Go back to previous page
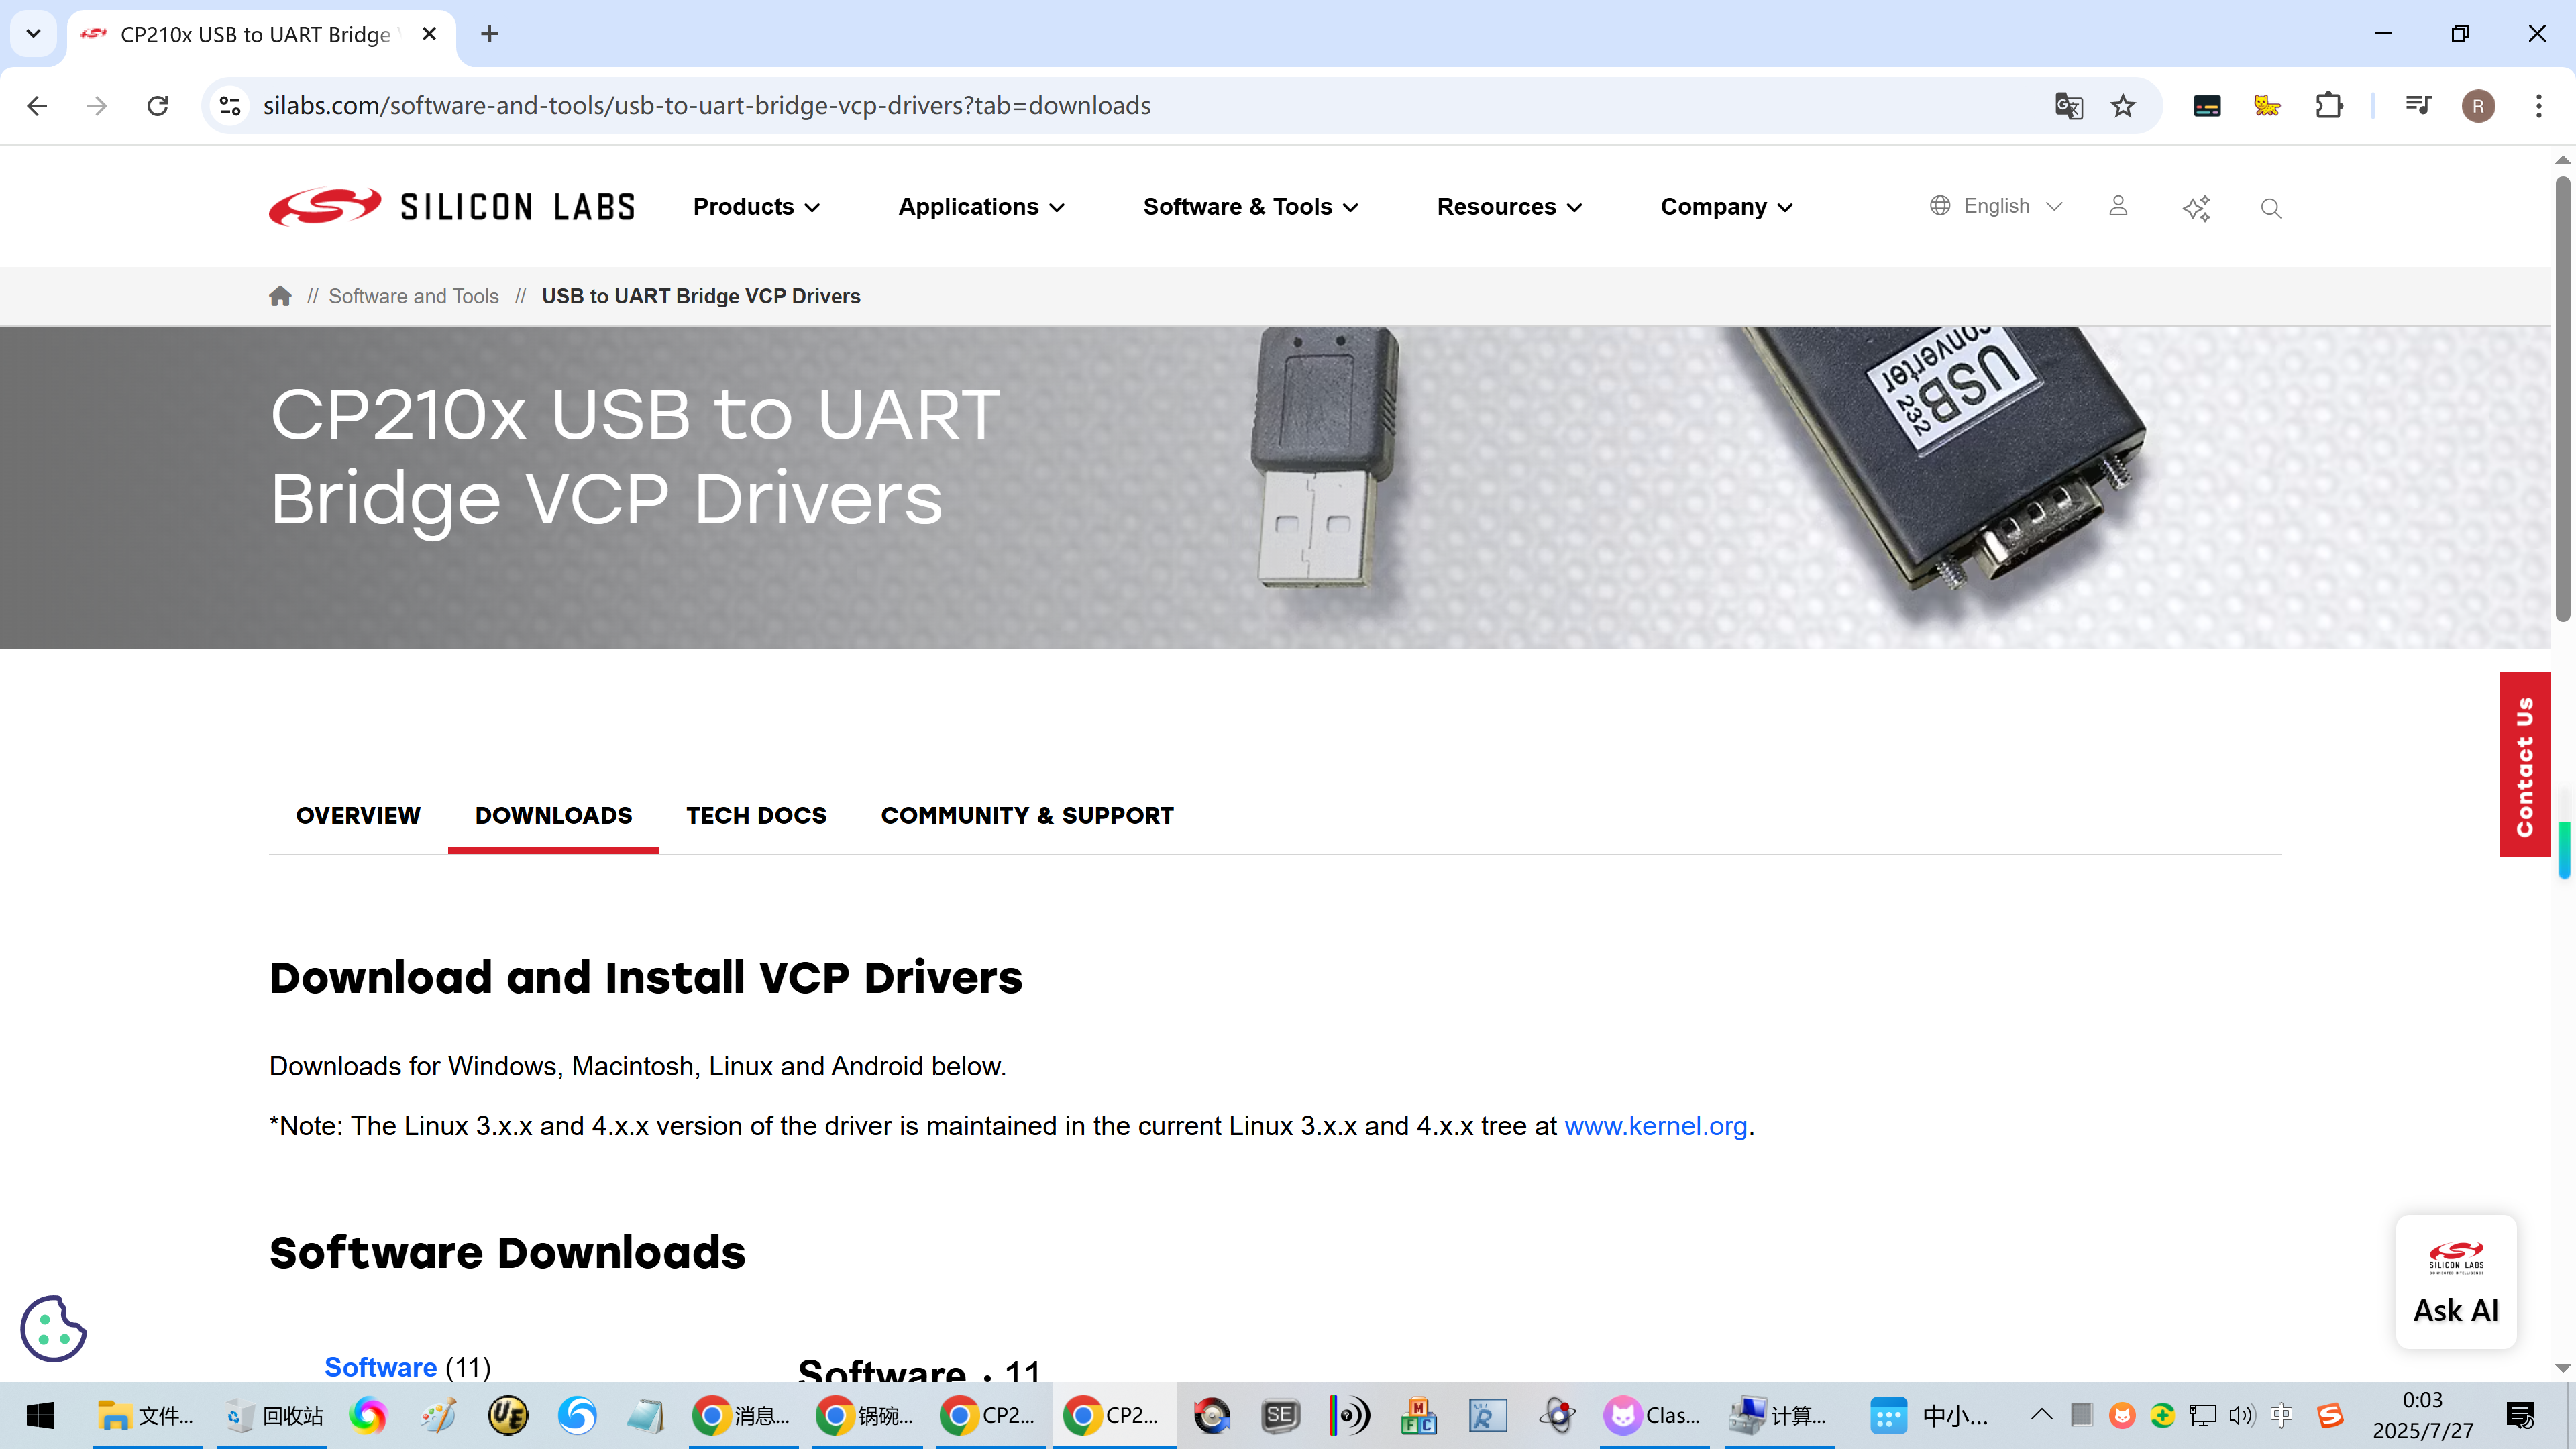 pyautogui.click(x=37, y=105)
